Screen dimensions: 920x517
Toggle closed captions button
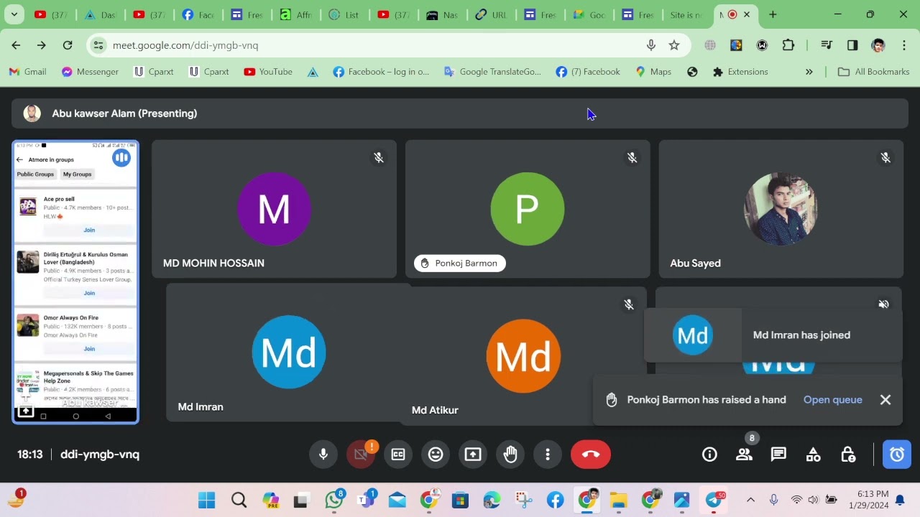(398, 455)
